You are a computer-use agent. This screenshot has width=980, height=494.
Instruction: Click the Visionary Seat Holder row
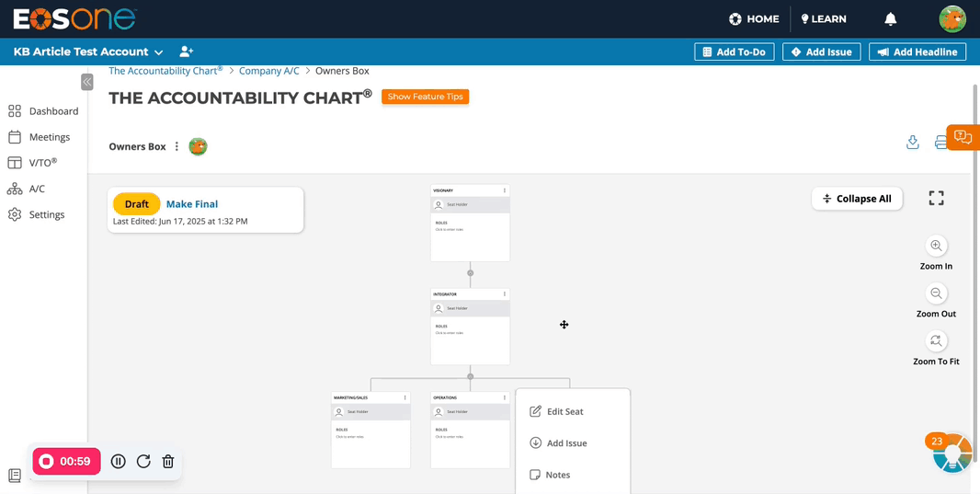coord(470,204)
